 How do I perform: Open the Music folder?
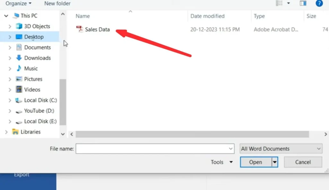(x=31, y=68)
